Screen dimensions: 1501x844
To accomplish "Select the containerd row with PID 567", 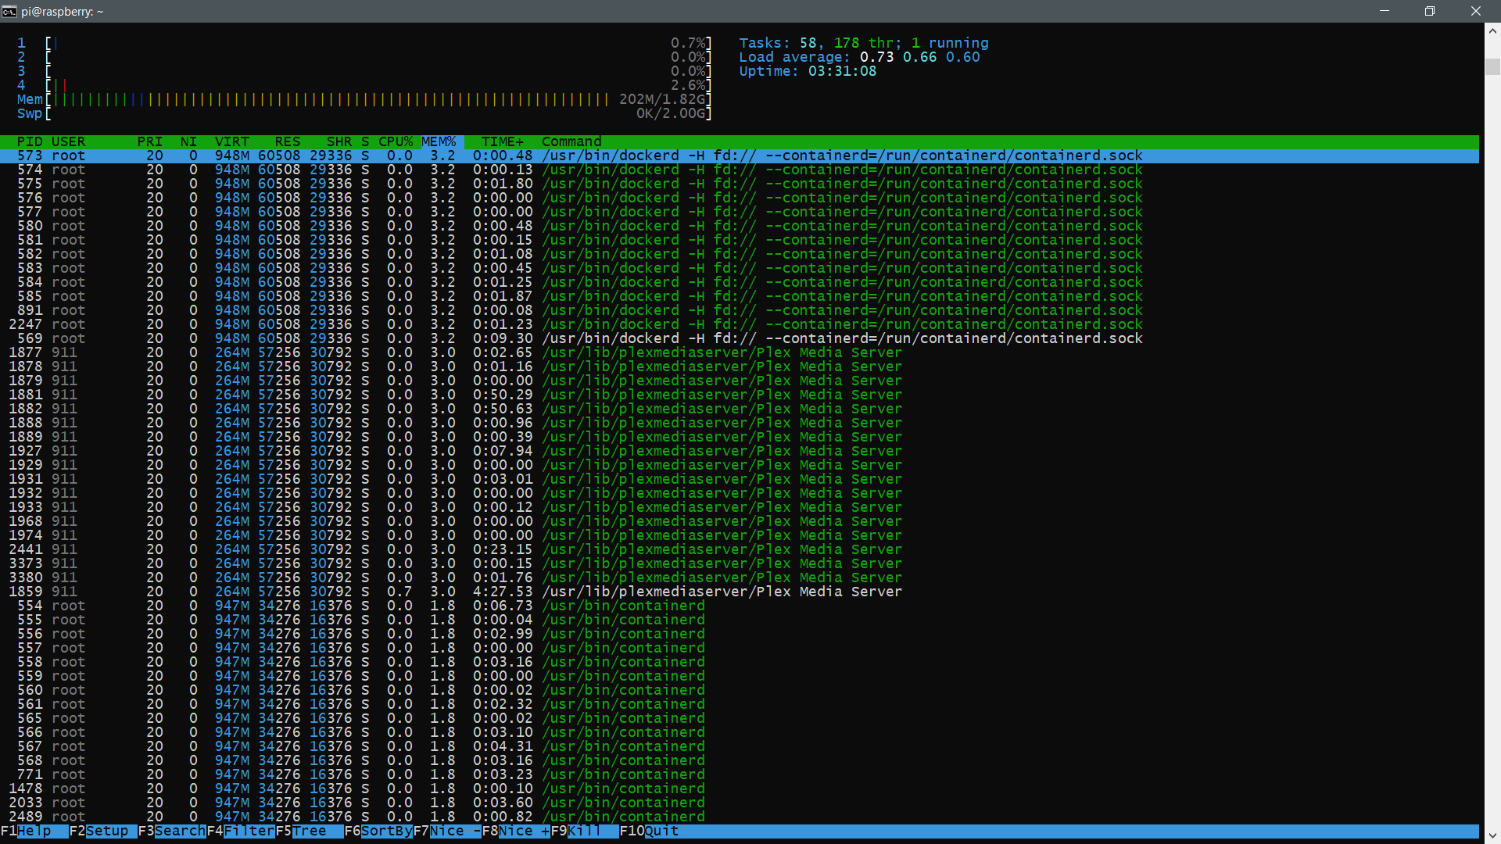I will click(x=740, y=746).
